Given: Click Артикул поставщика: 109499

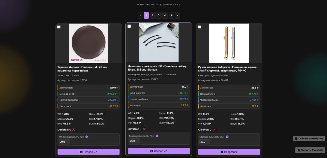Looking at the screenshot, I should [213, 80].
